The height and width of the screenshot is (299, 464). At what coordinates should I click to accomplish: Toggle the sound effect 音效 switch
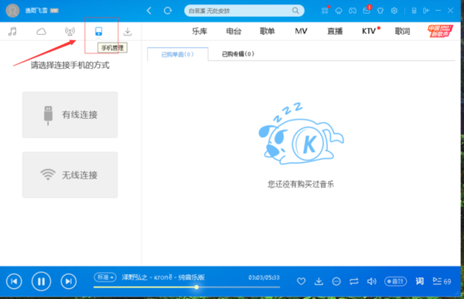click(395, 281)
